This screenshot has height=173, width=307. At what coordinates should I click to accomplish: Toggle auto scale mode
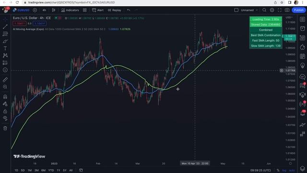(x=292, y=170)
